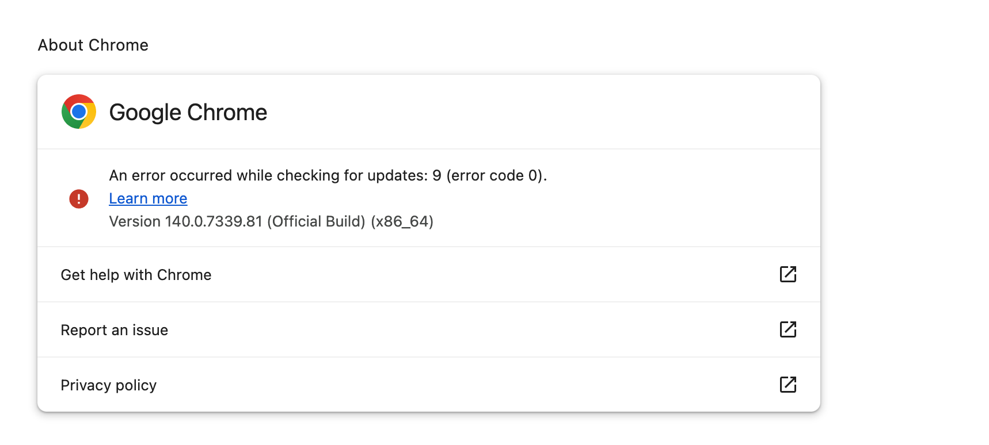
Task: Click the red error alert icon
Action: click(79, 199)
